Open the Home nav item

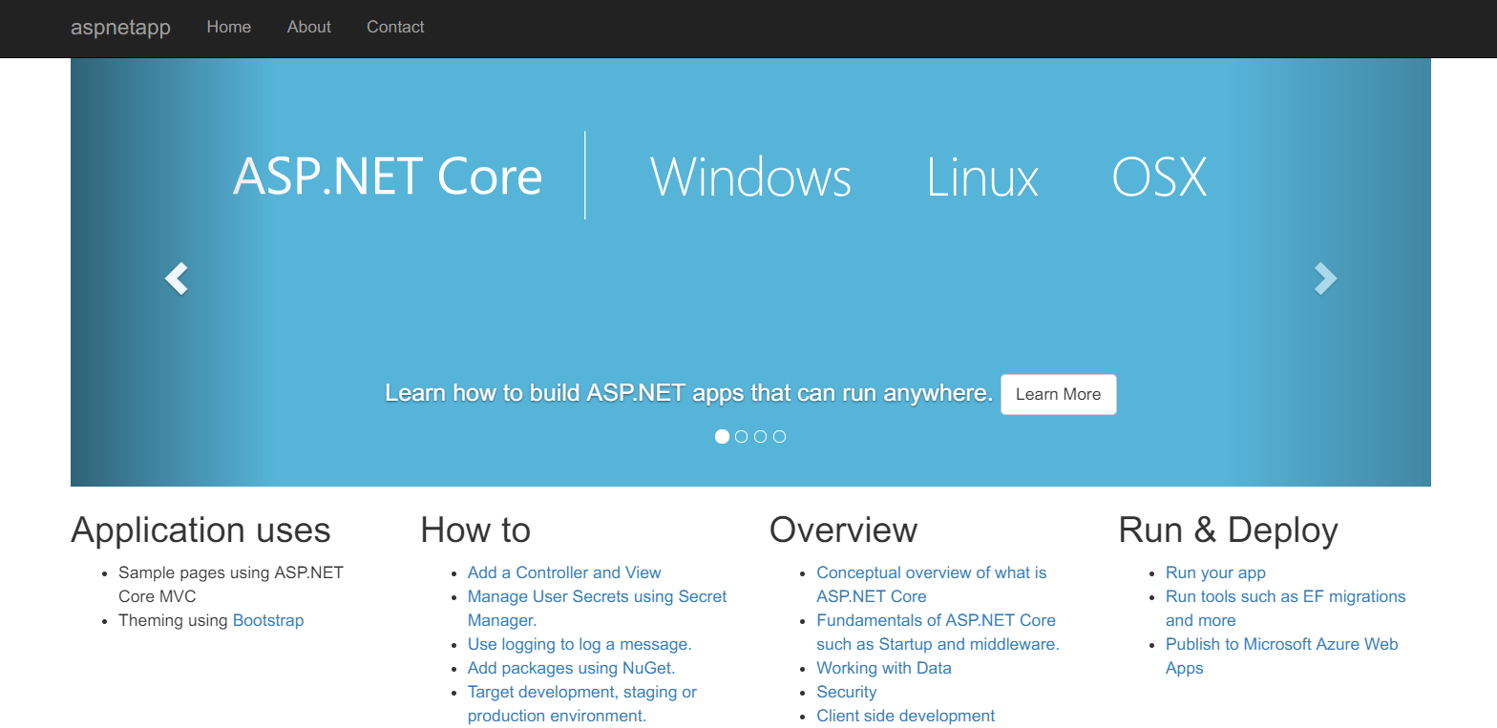229,27
